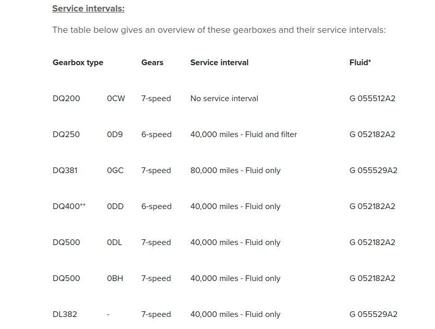Click 'No service interval' text
435x329 pixels.
(224, 99)
